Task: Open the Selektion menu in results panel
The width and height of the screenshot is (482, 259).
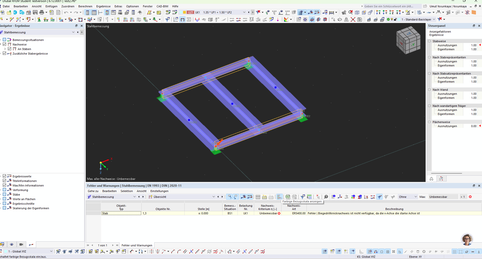Action: 126,191
